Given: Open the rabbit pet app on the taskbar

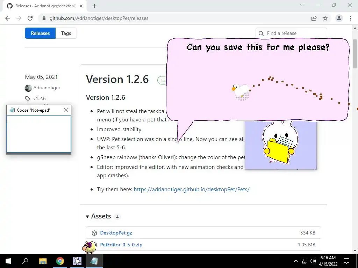Looking at the screenshot, I should coord(77,261).
